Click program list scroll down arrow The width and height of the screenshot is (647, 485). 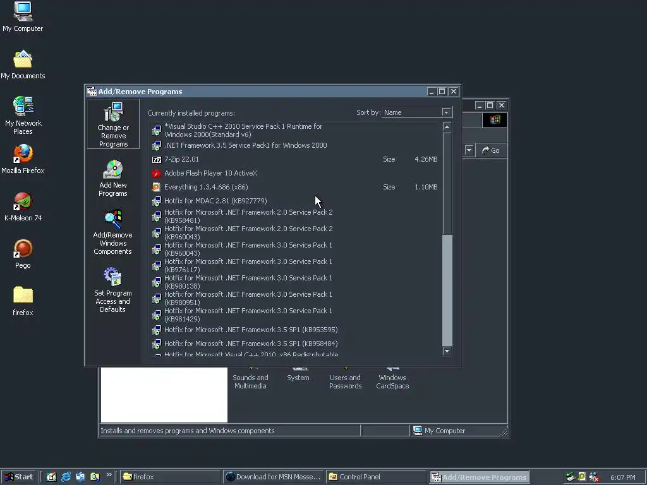coord(447,351)
